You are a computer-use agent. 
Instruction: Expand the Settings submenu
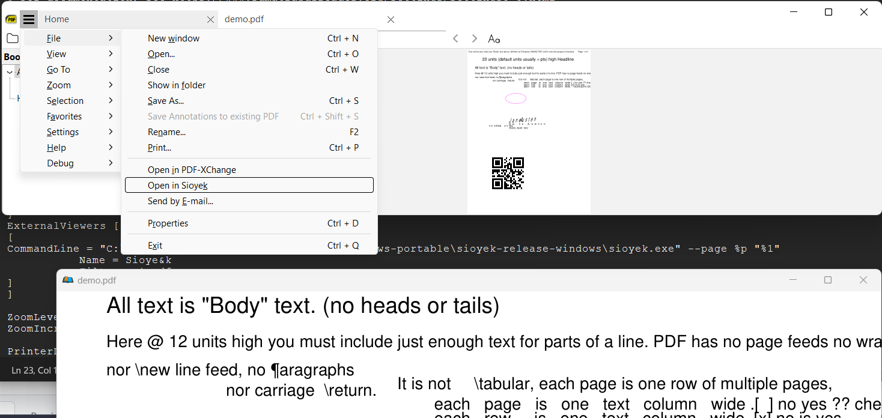coord(63,132)
